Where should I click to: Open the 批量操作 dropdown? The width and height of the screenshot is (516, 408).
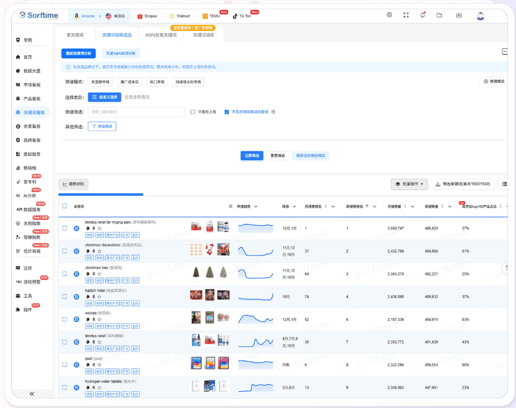tap(409, 184)
